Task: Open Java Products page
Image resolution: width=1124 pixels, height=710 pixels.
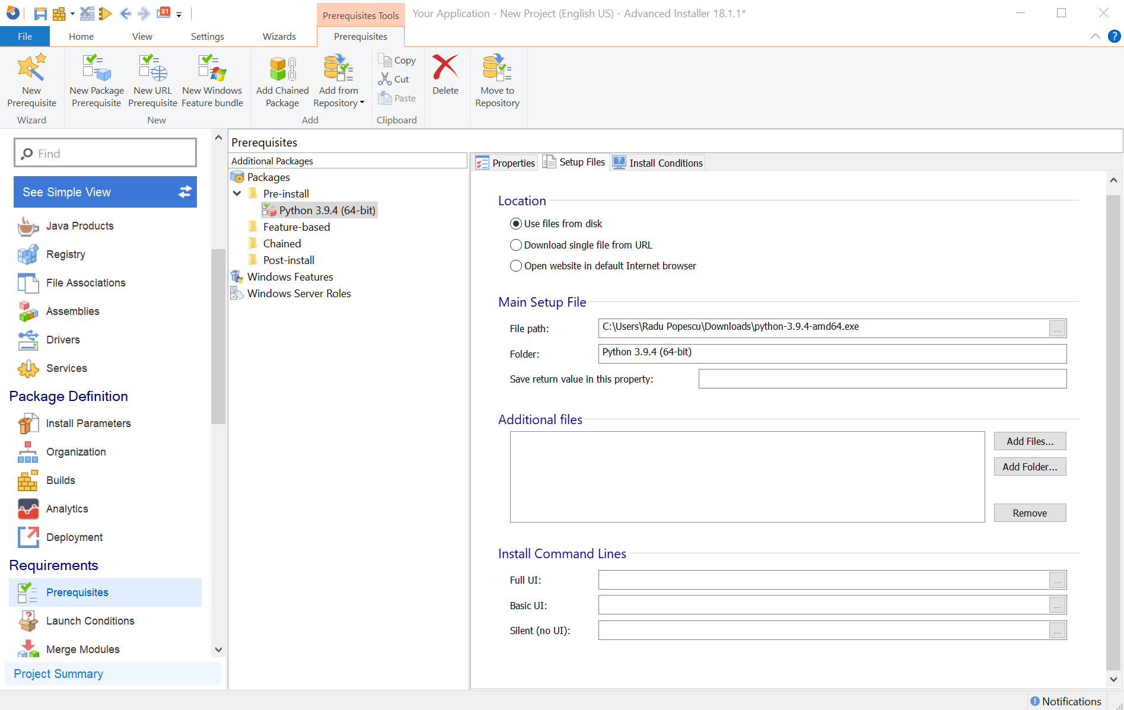Action: pyautogui.click(x=79, y=225)
